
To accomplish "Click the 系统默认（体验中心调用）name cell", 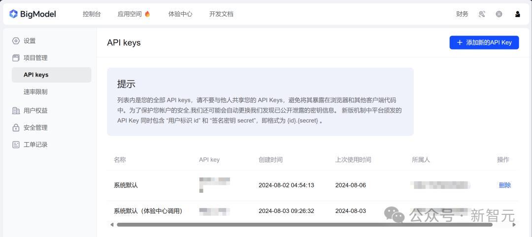I will tap(148, 211).
